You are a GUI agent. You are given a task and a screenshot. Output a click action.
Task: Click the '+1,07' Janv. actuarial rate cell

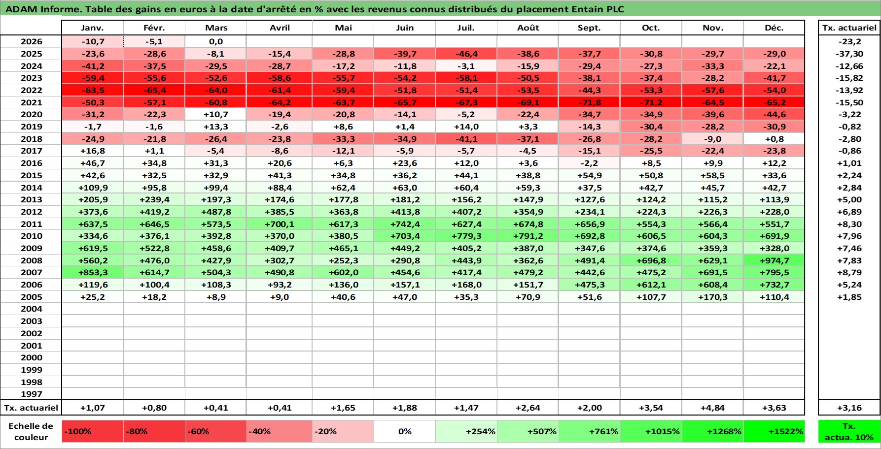(x=93, y=408)
